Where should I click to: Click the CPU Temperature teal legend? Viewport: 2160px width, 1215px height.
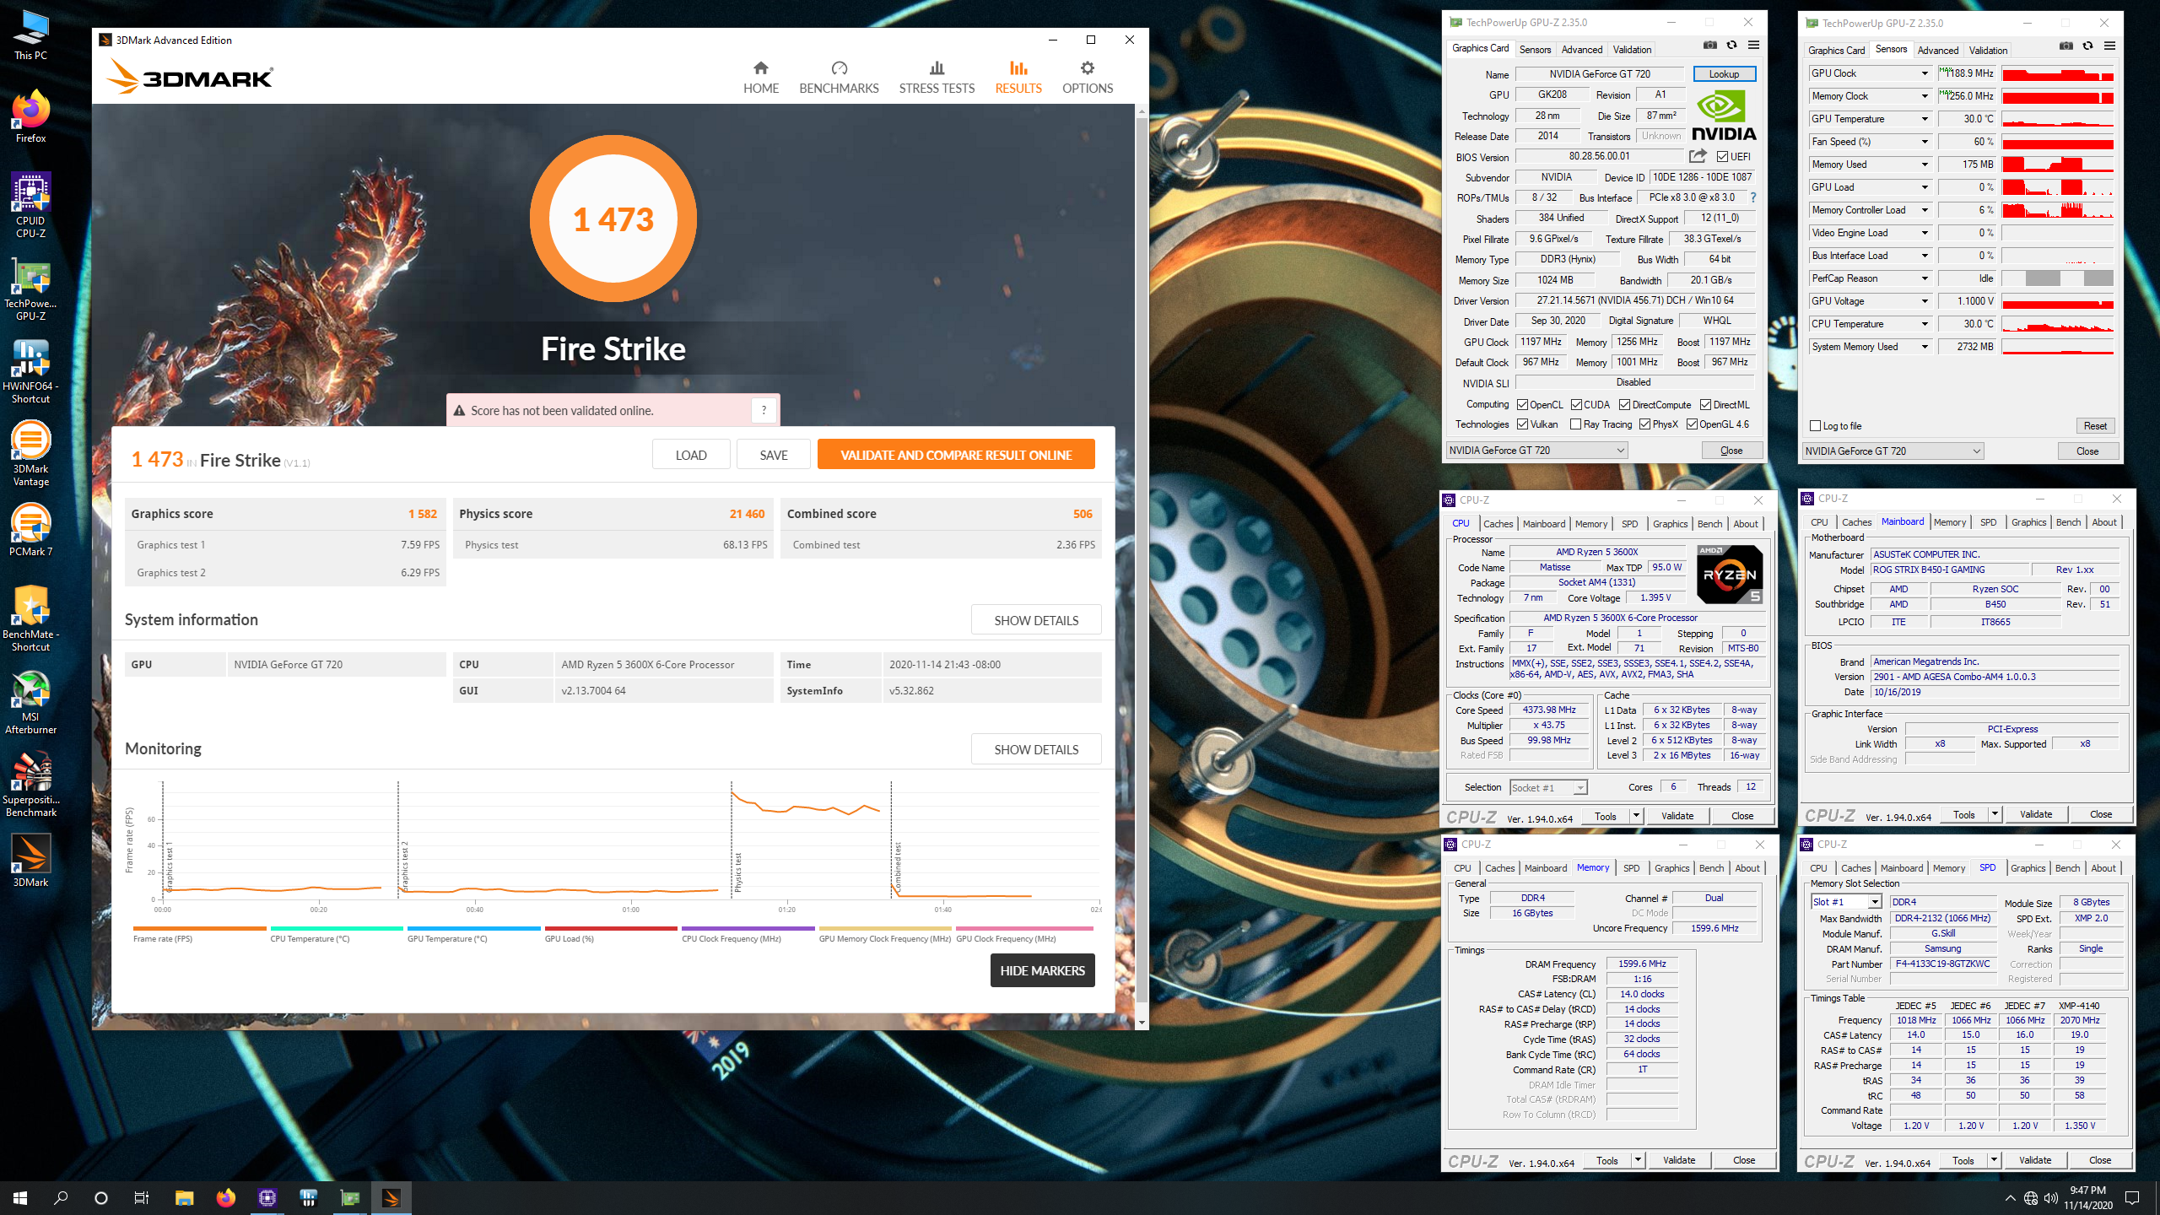tap(336, 934)
